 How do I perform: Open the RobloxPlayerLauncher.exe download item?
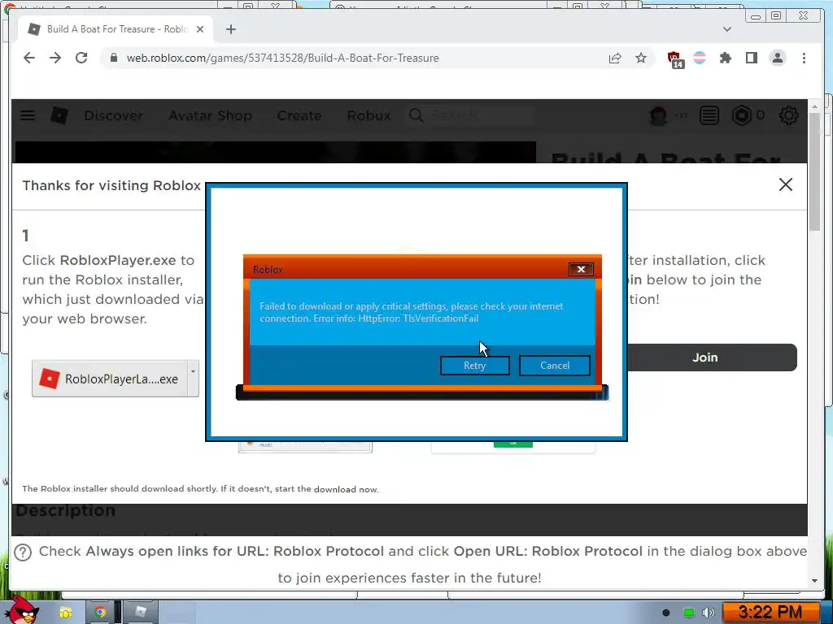tap(110, 379)
